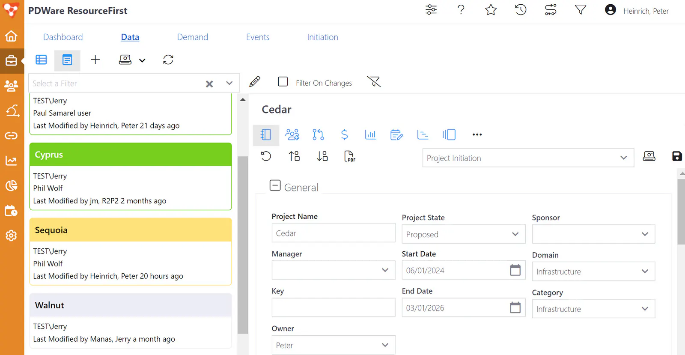
Task: Open the Heinrich, Peter user menu
Action: click(637, 10)
